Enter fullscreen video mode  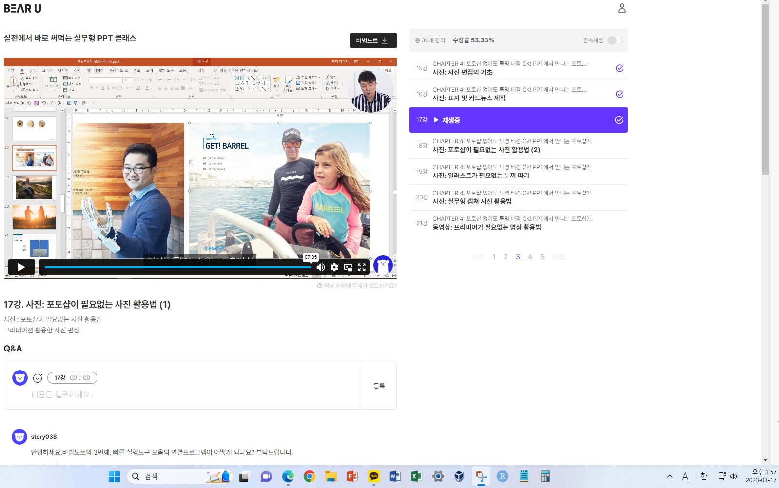coord(362,267)
